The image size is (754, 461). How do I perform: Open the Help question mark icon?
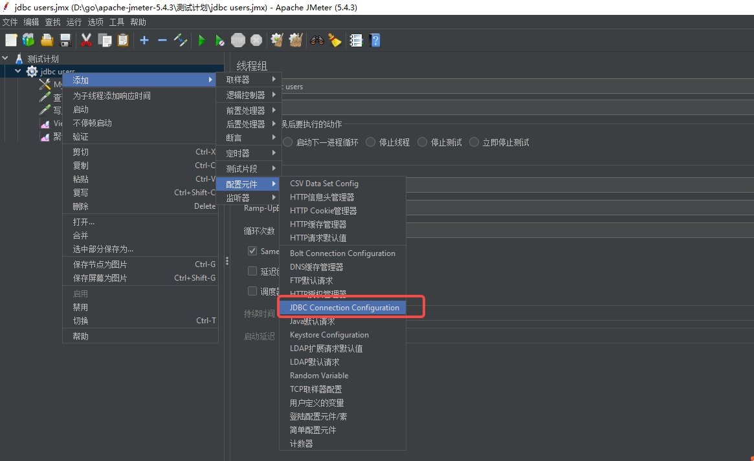coord(375,40)
